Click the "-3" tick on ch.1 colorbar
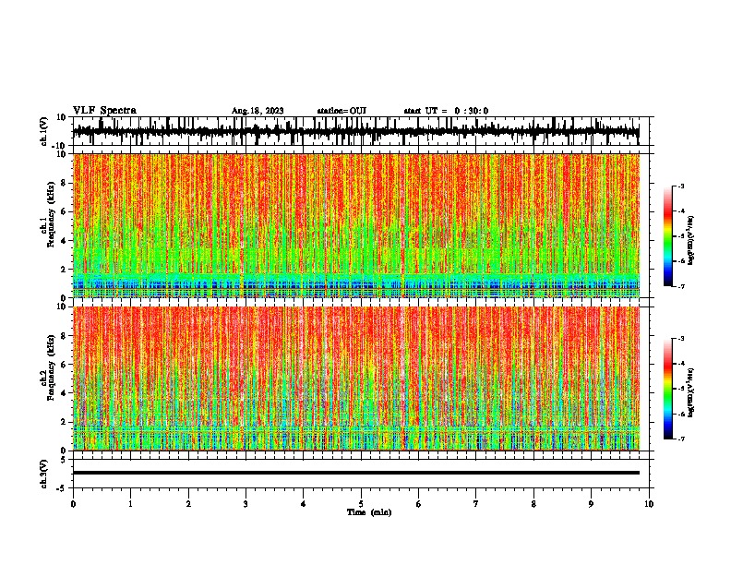Viewport: 731px width, 565px height. (x=681, y=186)
